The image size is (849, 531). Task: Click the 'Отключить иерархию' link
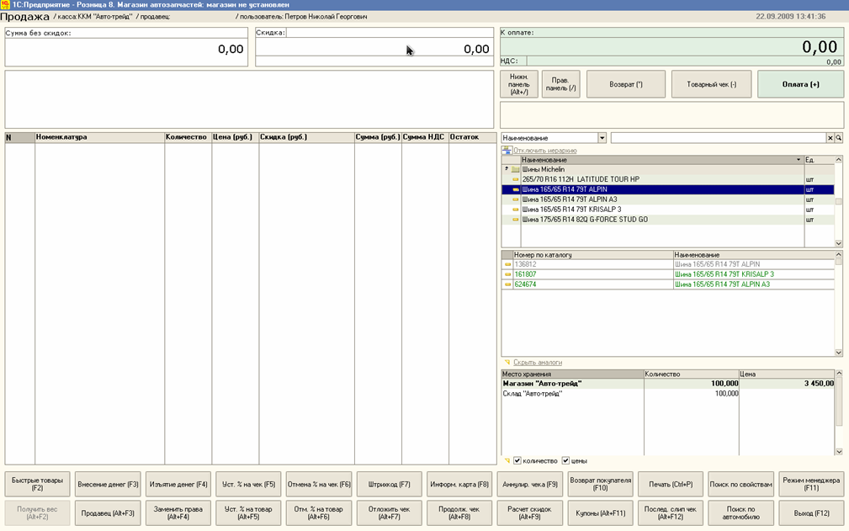click(x=544, y=151)
